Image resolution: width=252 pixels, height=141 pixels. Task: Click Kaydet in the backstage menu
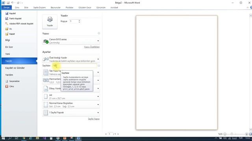11,13
